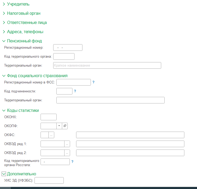Screen dimensions: 197x189
Task: Open the ОКОПФ dropdown arrow
Action: 59,126
